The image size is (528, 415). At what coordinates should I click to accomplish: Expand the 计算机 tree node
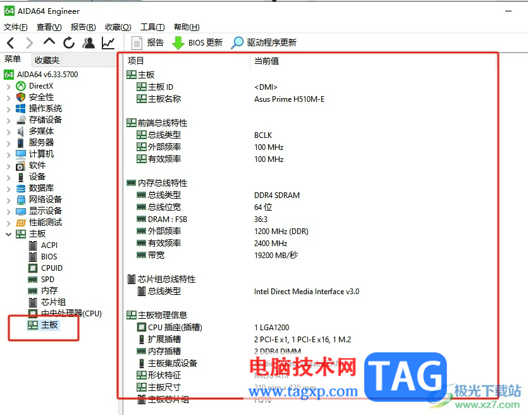pos(8,155)
